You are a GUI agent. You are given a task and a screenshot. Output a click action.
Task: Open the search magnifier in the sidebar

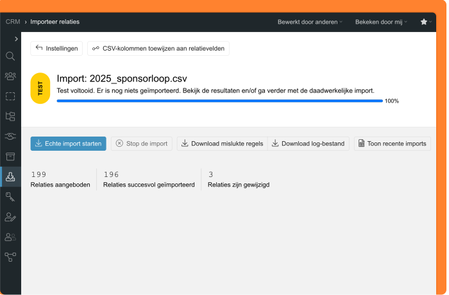[x=10, y=56]
